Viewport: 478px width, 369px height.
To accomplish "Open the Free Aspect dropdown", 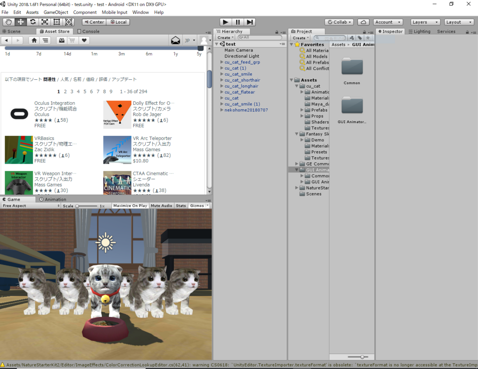I will click(x=30, y=206).
